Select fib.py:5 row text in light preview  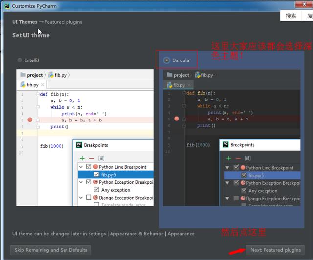click(109, 175)
